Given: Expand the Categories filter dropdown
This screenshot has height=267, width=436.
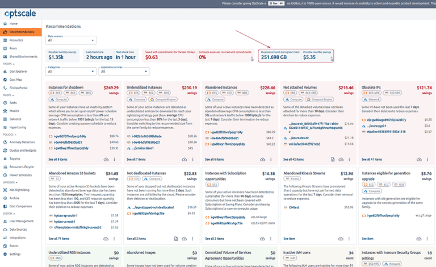Looking at the screenshot, I should (x=71, y=72).
